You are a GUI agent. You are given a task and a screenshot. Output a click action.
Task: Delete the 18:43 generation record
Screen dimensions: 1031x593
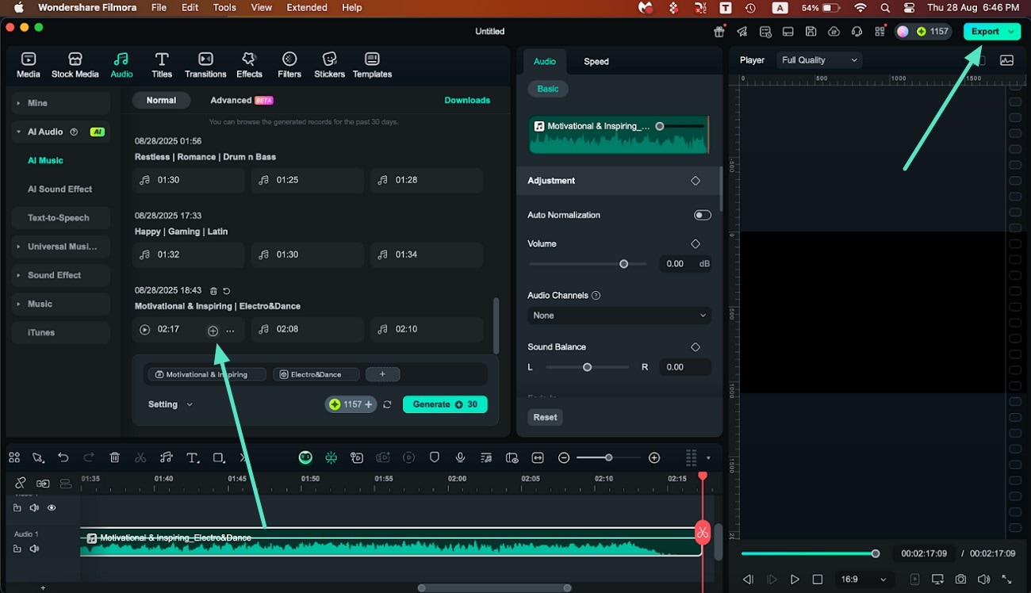213,291
